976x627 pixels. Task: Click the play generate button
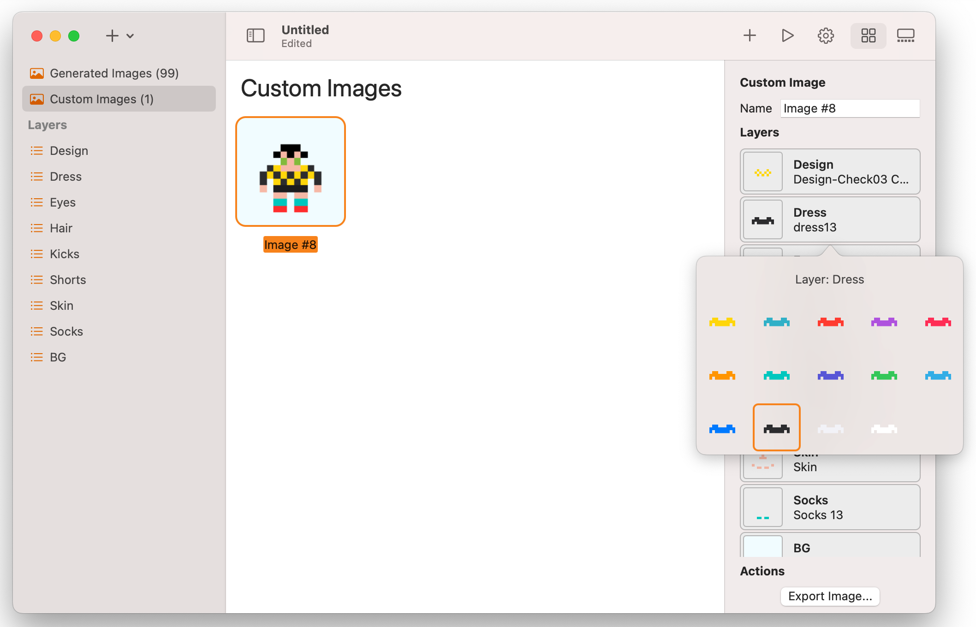787,35
